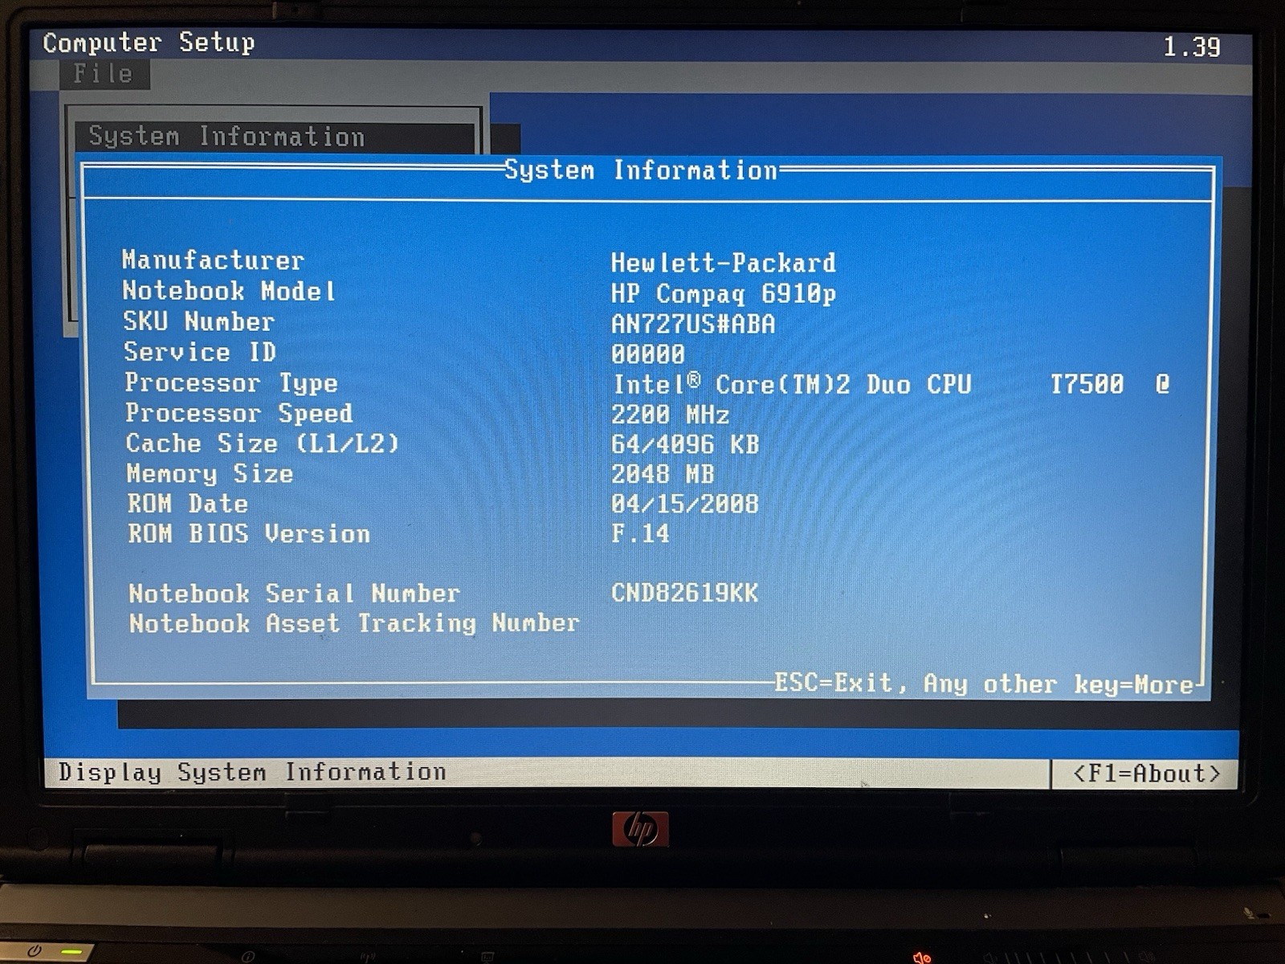This screenshot has width=1285, height=964.
Task: Click the ROM BIOS Version label
Action: point(249,534)
